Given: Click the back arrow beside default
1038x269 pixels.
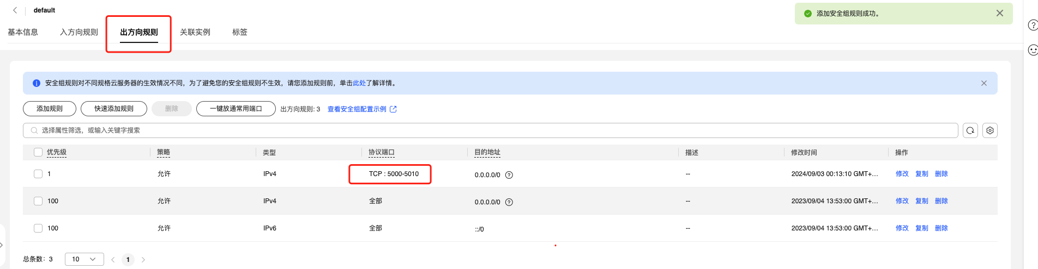Looking at the screenshot, I should (15, 10).
